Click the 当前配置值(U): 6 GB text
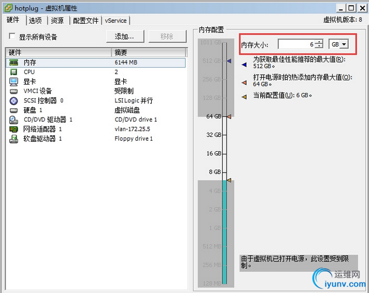The height and width of the screenshot is (293, 369). tap(283, 95)
